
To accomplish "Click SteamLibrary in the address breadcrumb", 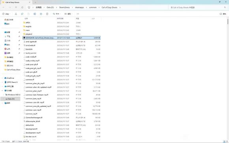I will 64,7.
